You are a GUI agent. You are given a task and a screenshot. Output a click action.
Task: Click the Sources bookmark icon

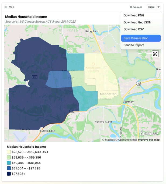pyautogui.click(x=131, y=7)
